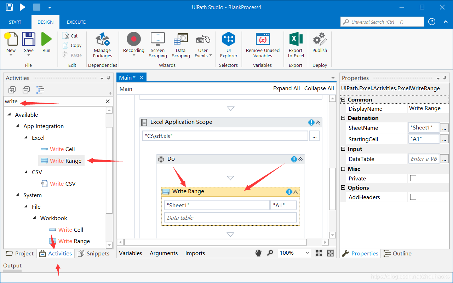The image size is (453, 283).
Task: Open the Variables panel
Action: tap(131, 253)
